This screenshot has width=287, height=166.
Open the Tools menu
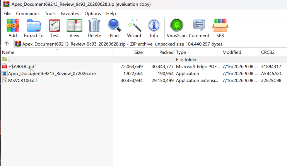[x=50, y=14]
